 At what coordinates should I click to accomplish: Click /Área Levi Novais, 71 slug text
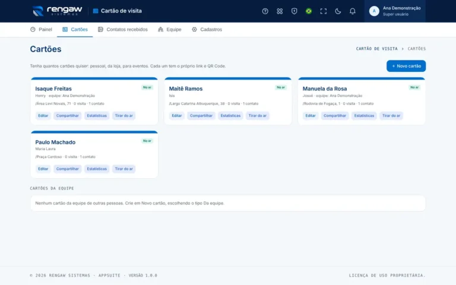[53, 103]
